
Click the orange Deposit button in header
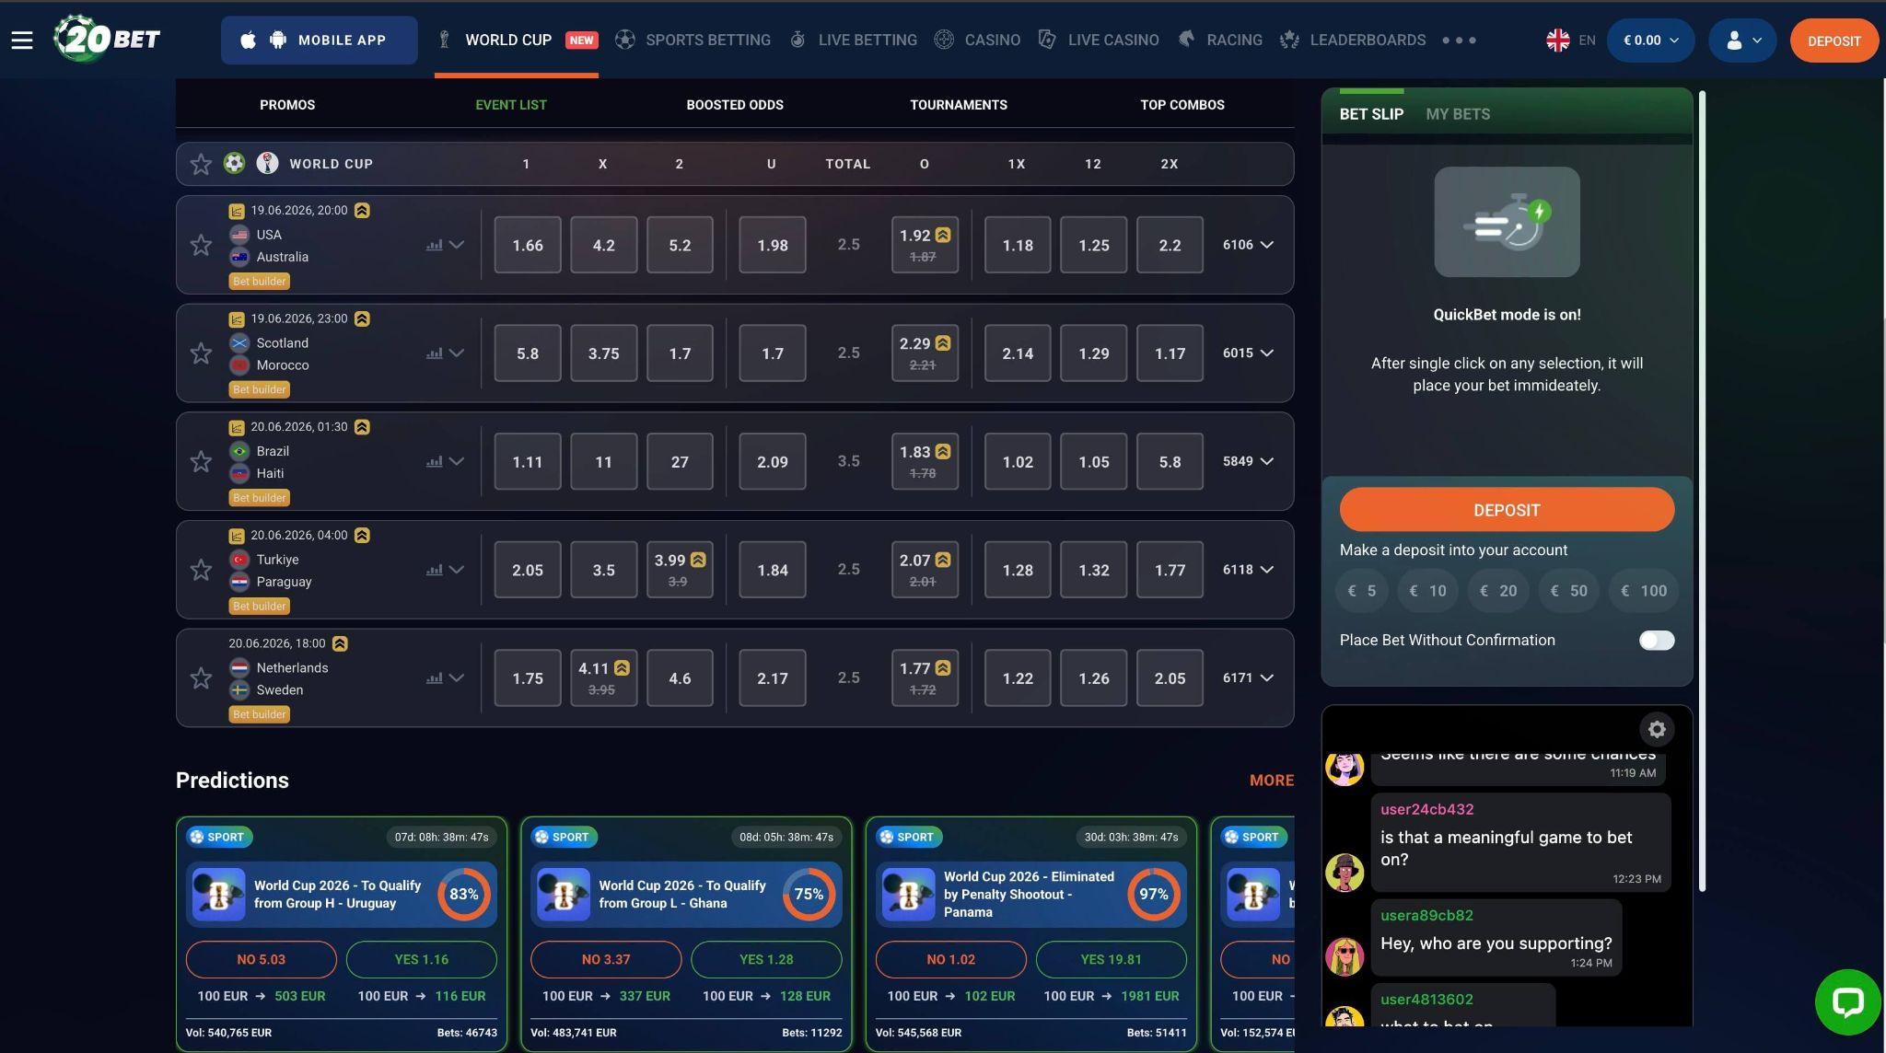click(1834, 40)
